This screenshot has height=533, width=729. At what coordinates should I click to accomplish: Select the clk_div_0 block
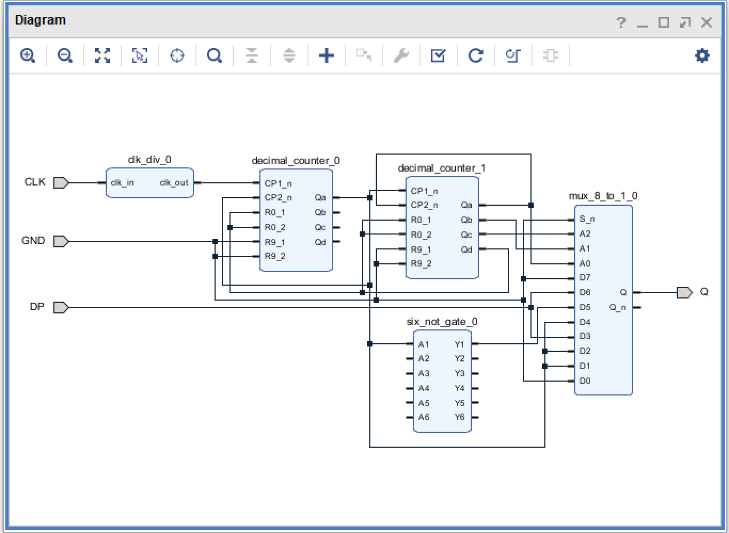(x=150, y=183)
